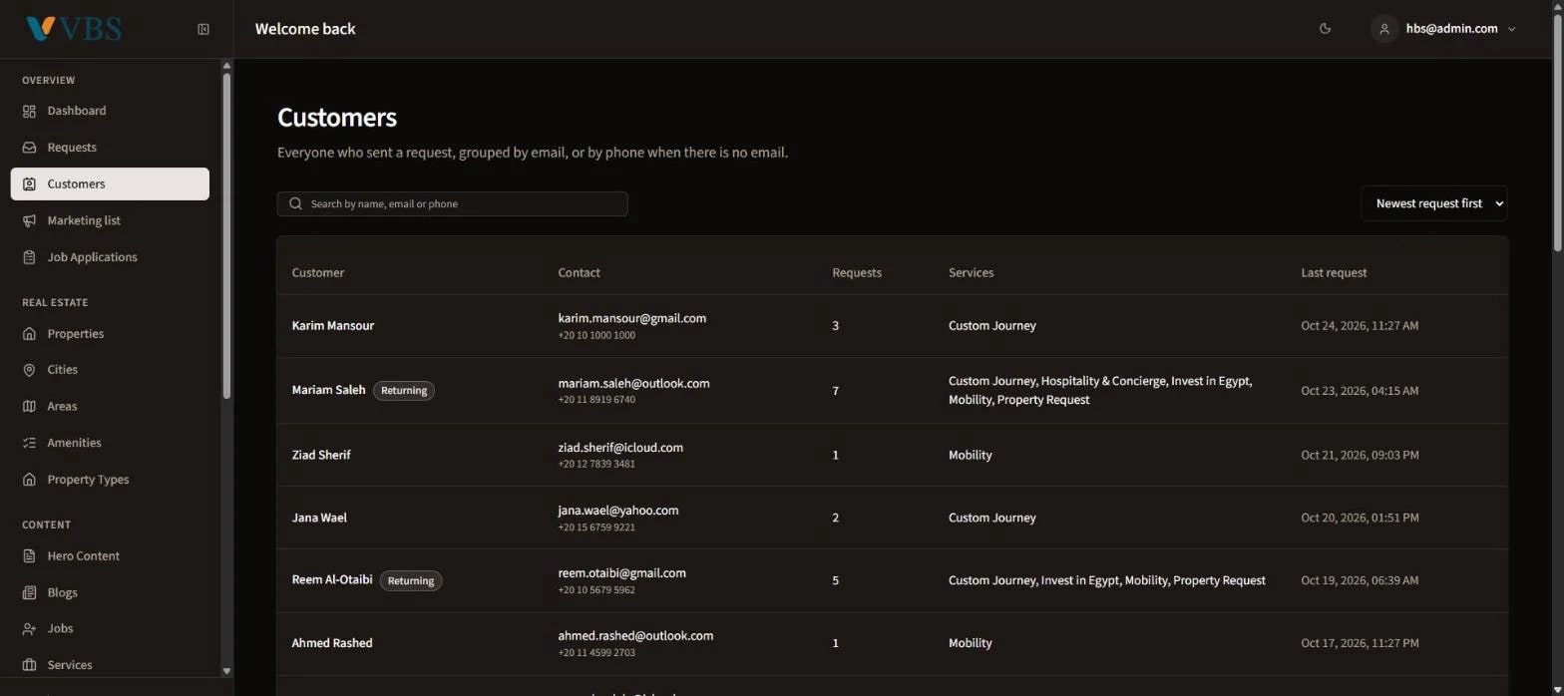This screenshot has width=1564, height=696.
Task: Click the user avatar icon
Action: coord(1383,29)
